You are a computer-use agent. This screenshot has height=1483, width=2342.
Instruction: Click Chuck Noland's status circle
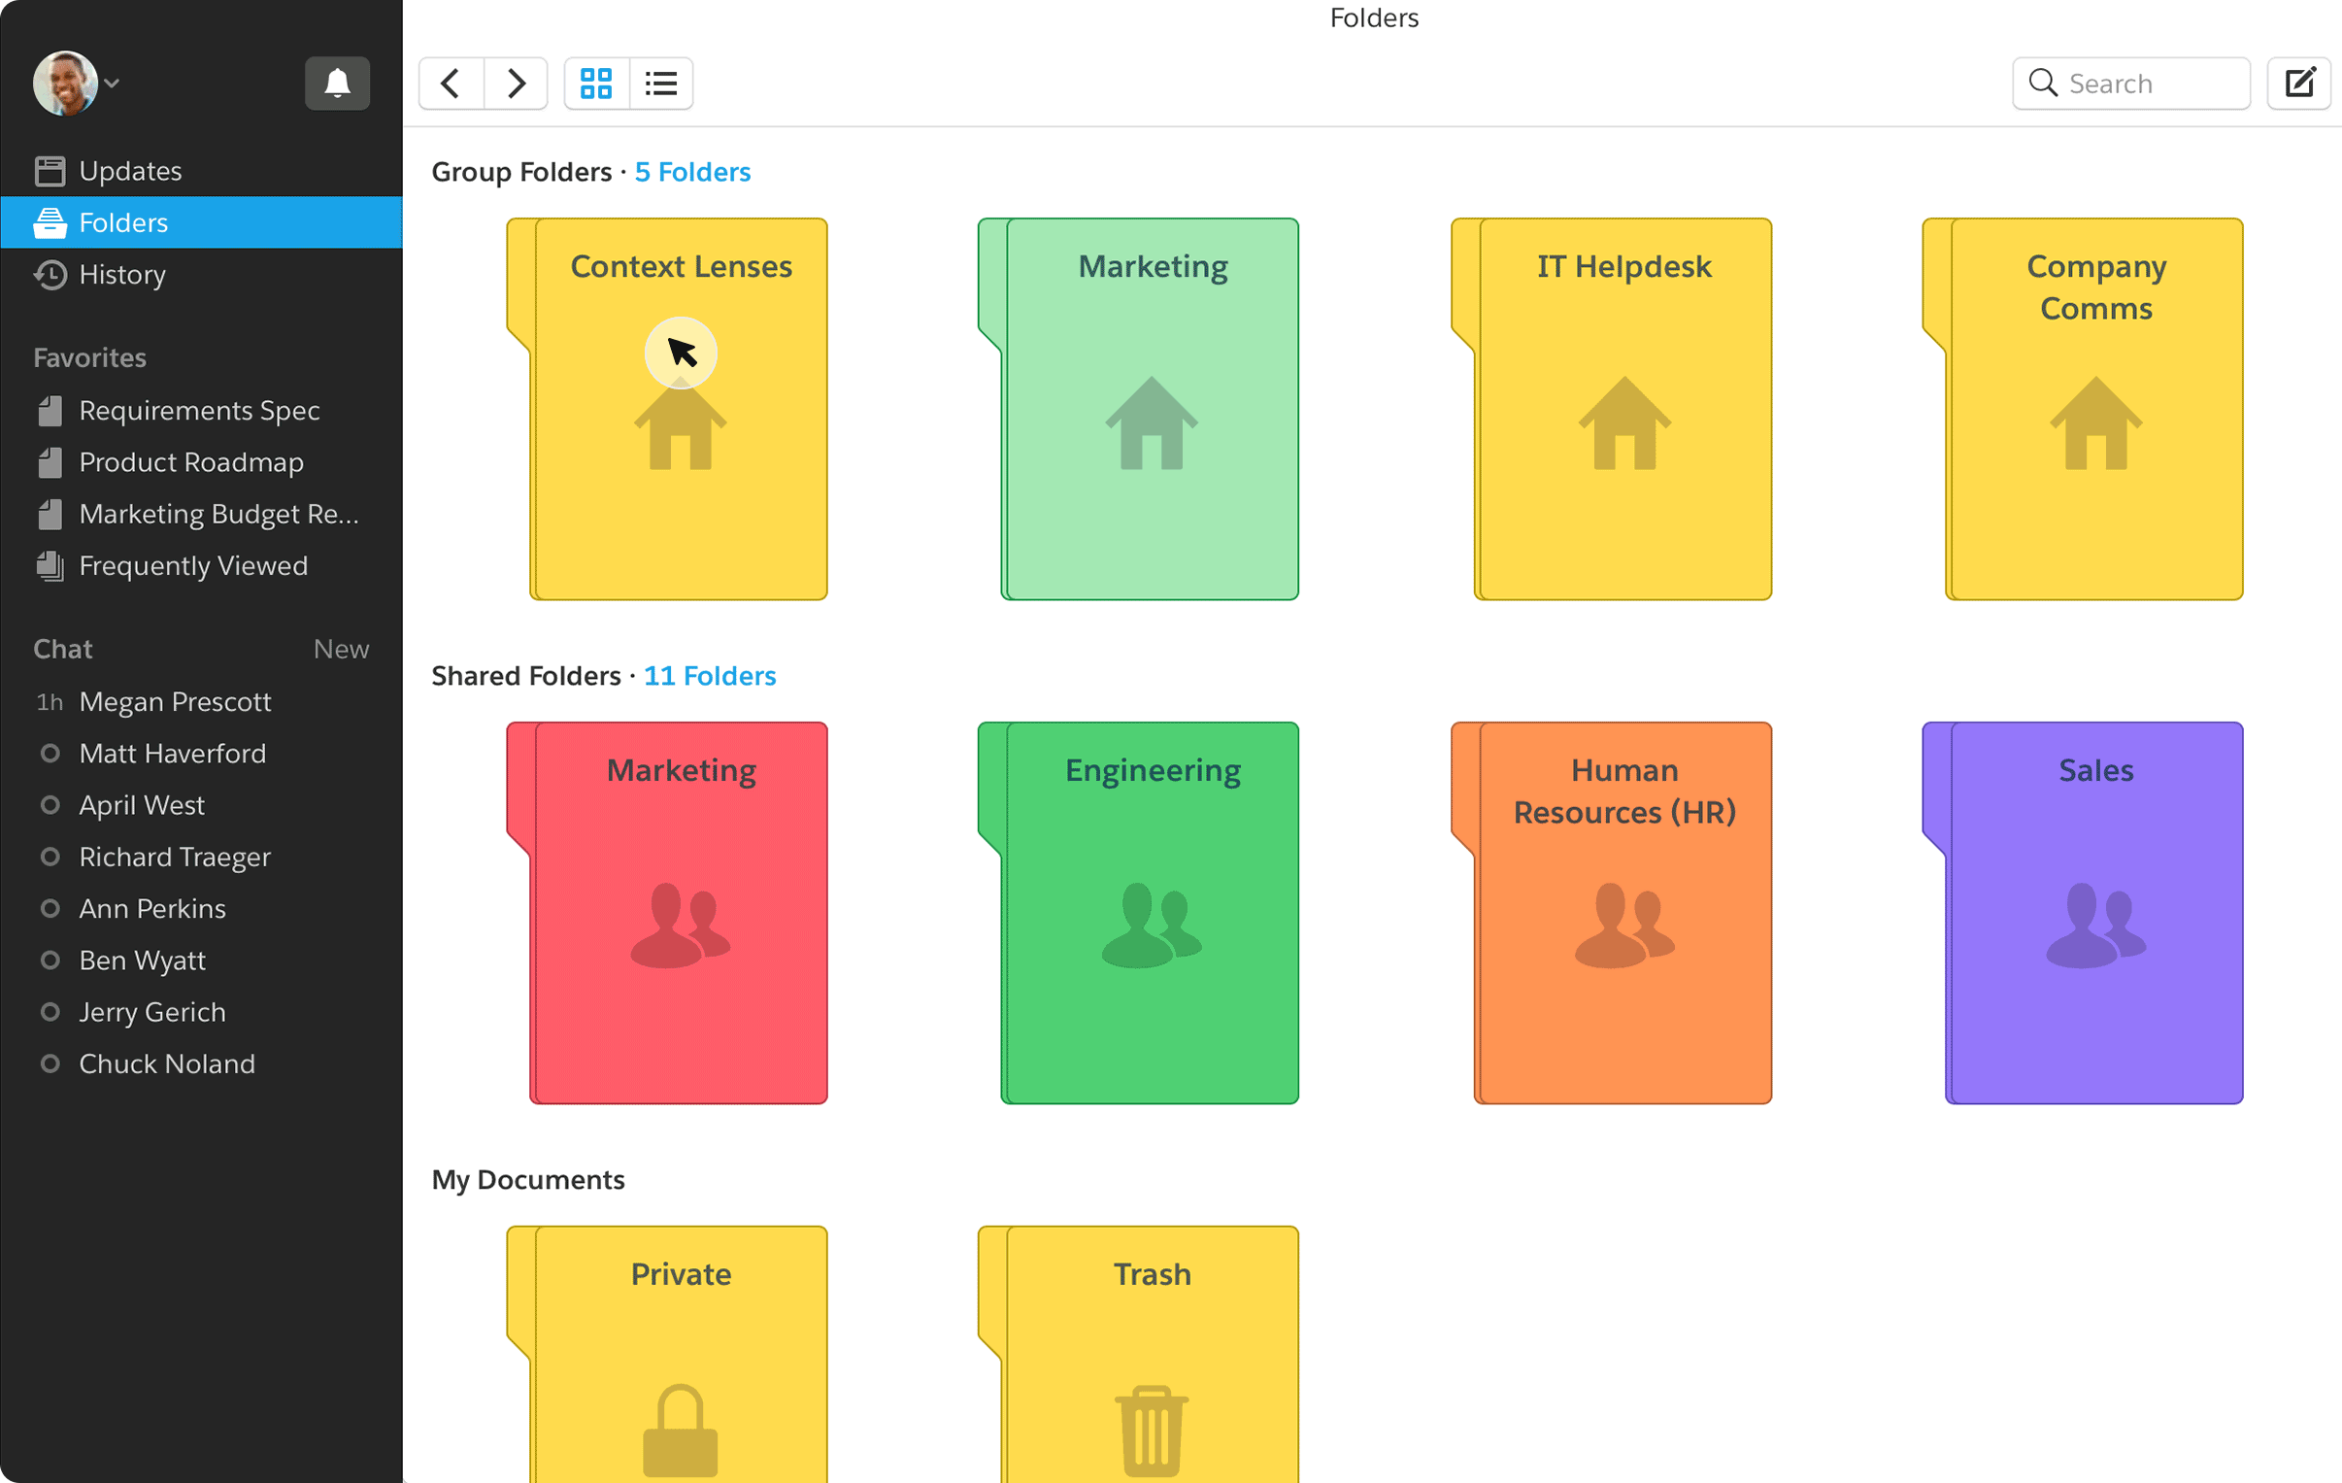pyautogui.click(x=50, y=1063)
